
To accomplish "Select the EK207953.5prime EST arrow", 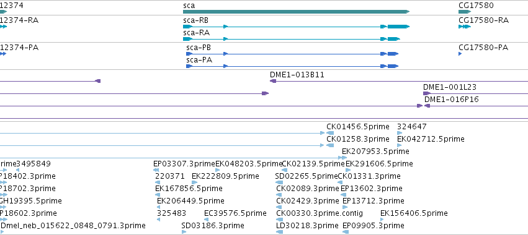I will [344, 158].
